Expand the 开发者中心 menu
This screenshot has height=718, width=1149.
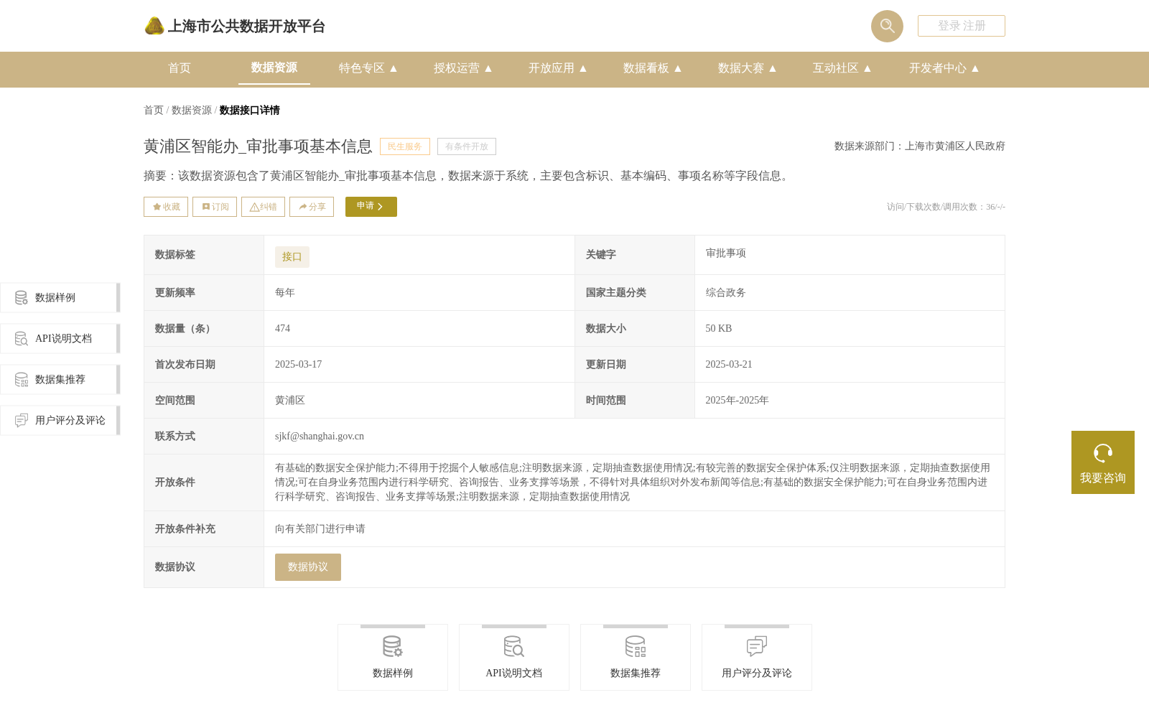pyautogui.click(x=944, y=68)
